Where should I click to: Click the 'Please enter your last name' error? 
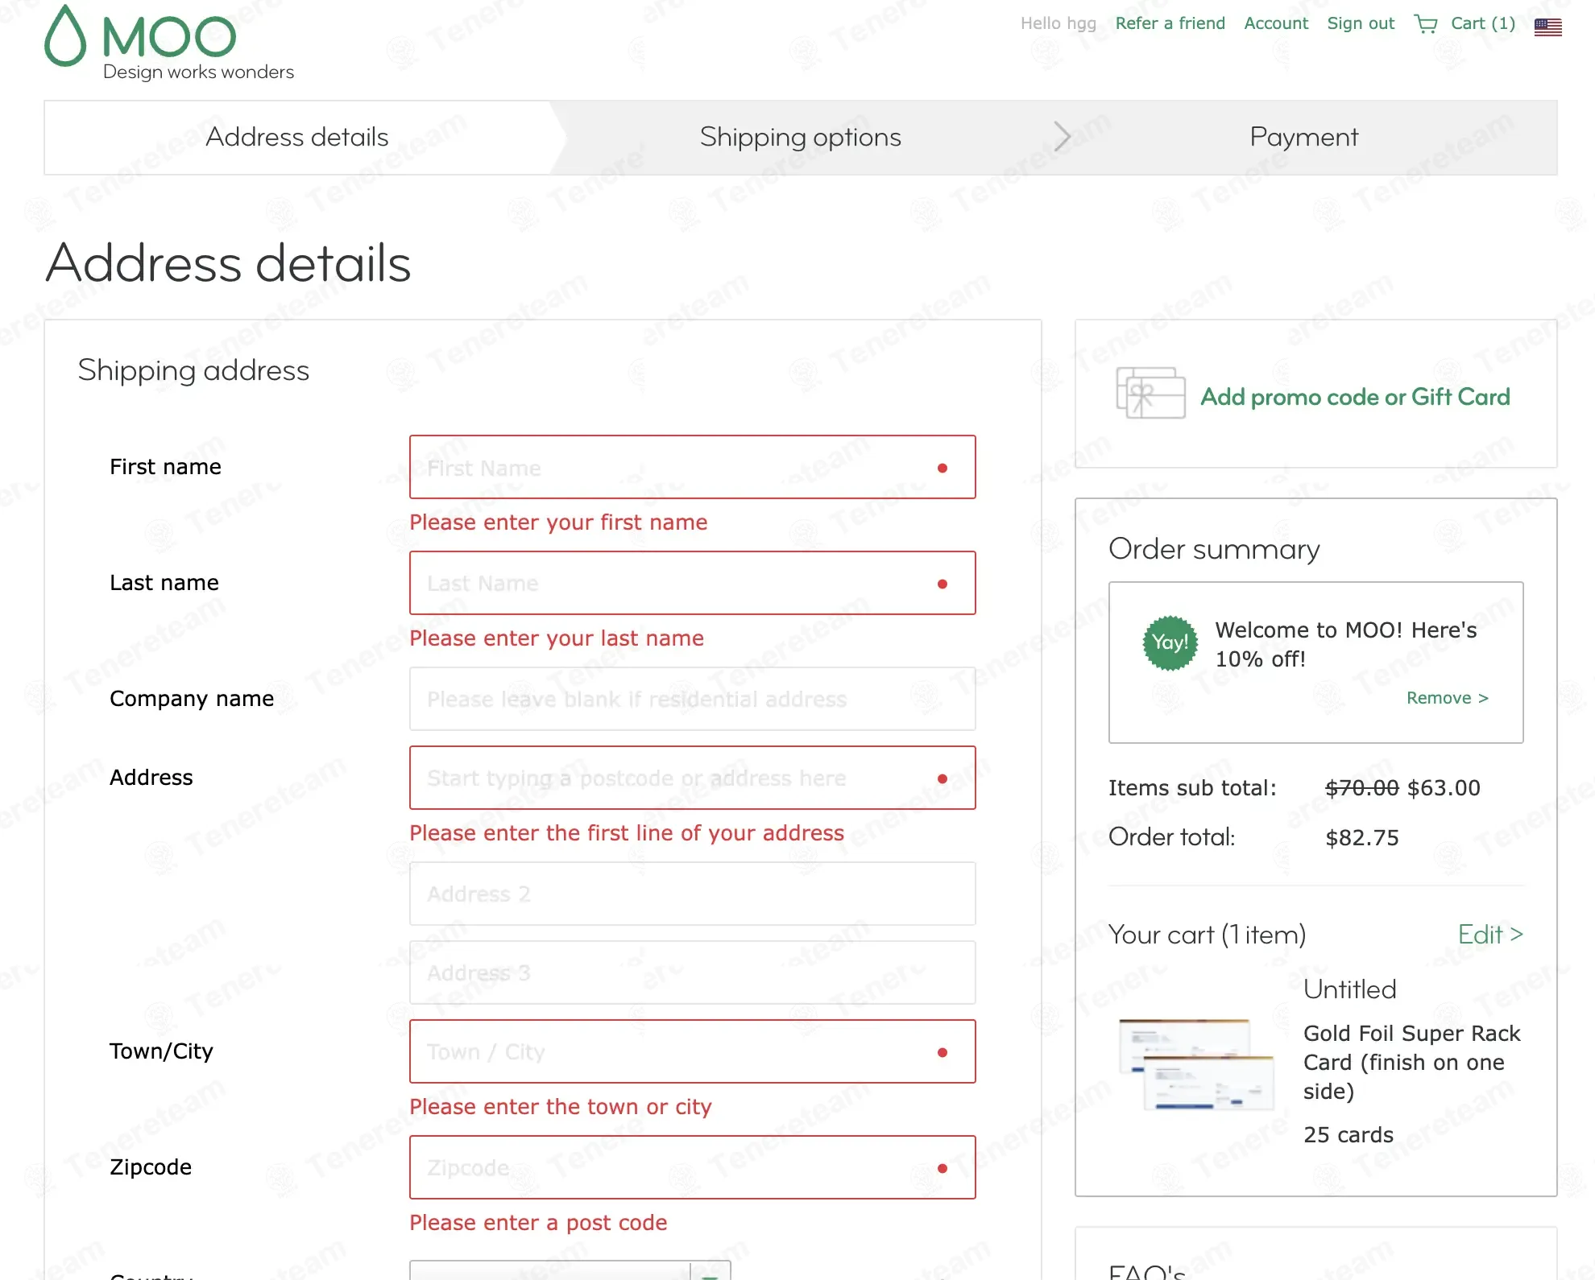tap(557, 638)
